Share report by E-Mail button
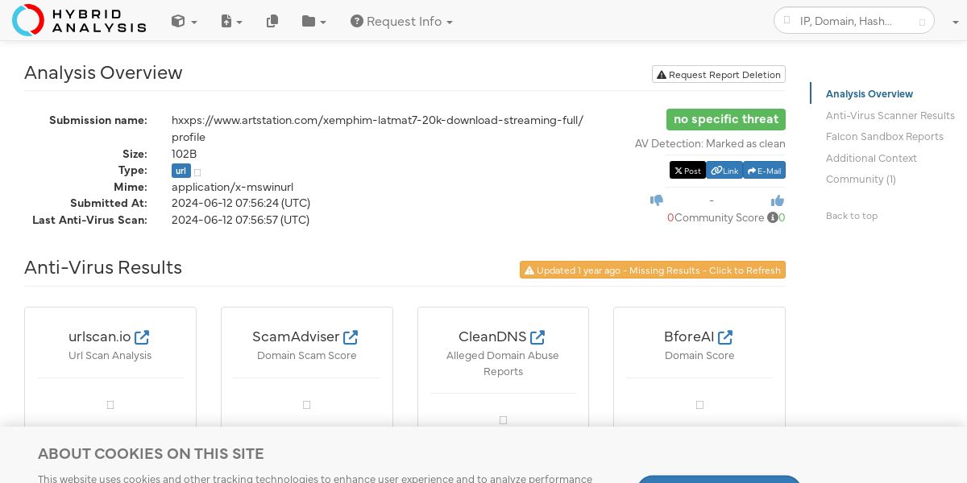This screenshot has height=483, width=967. click(x=765, y=171)
